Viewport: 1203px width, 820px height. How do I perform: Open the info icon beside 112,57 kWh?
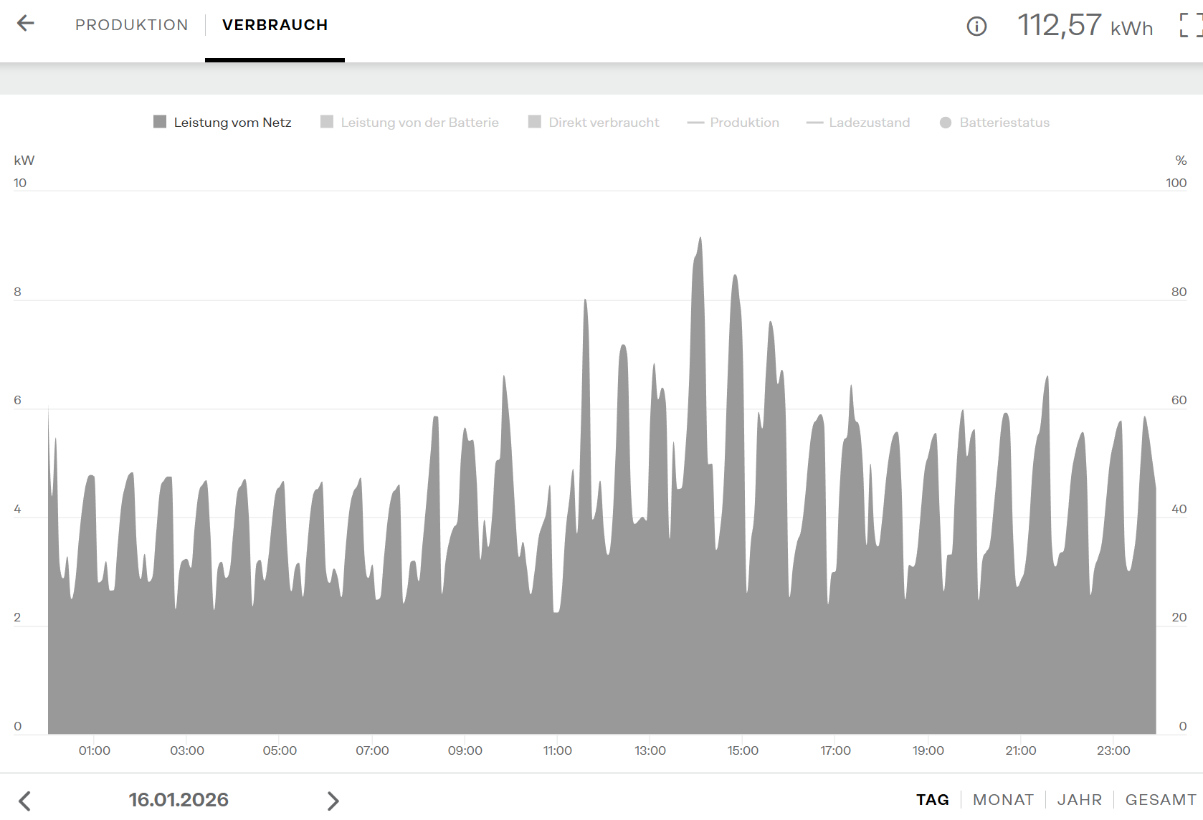tap(976, 27)
